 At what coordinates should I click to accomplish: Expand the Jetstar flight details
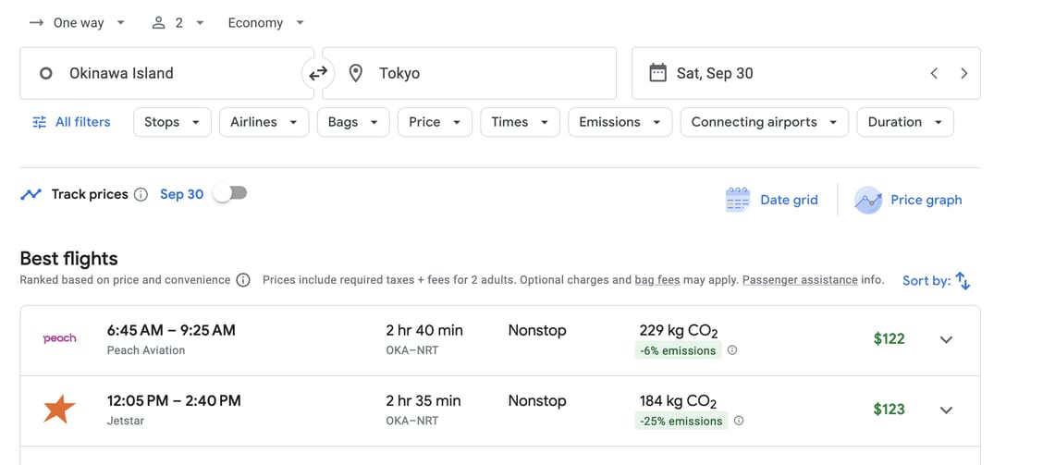tap(946, 410)
